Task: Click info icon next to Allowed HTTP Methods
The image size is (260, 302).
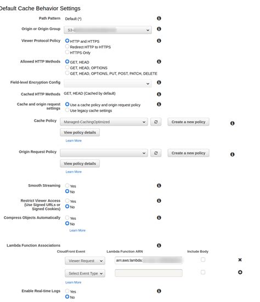Action: 159,61
